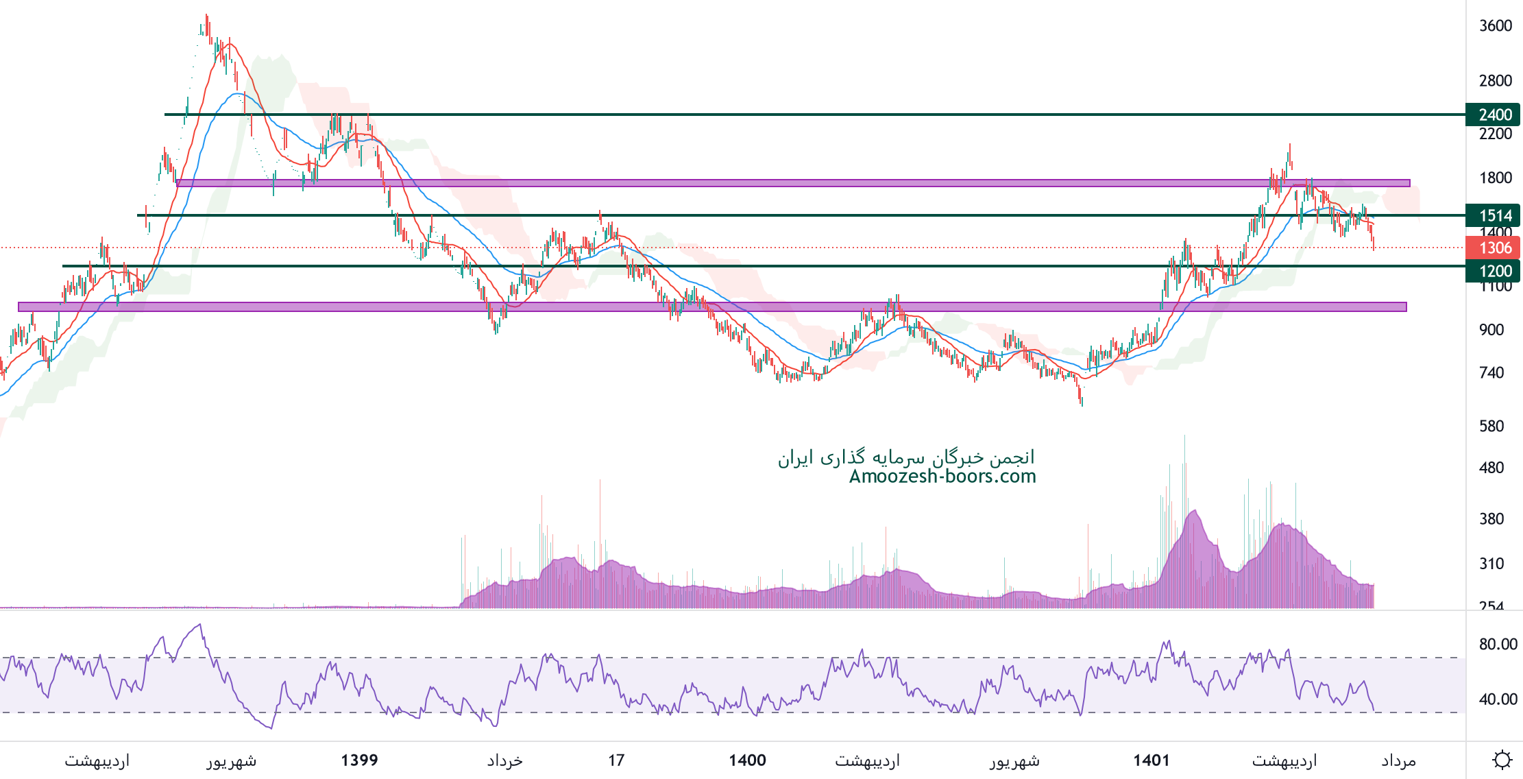Screen dimensions: 1523x779
Task: Click the 580 label on price axis
Action: click(1491, 426)
